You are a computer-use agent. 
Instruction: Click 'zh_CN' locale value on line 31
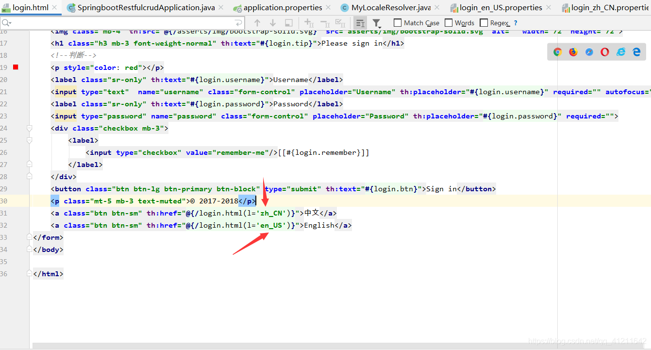coord(272,213)
